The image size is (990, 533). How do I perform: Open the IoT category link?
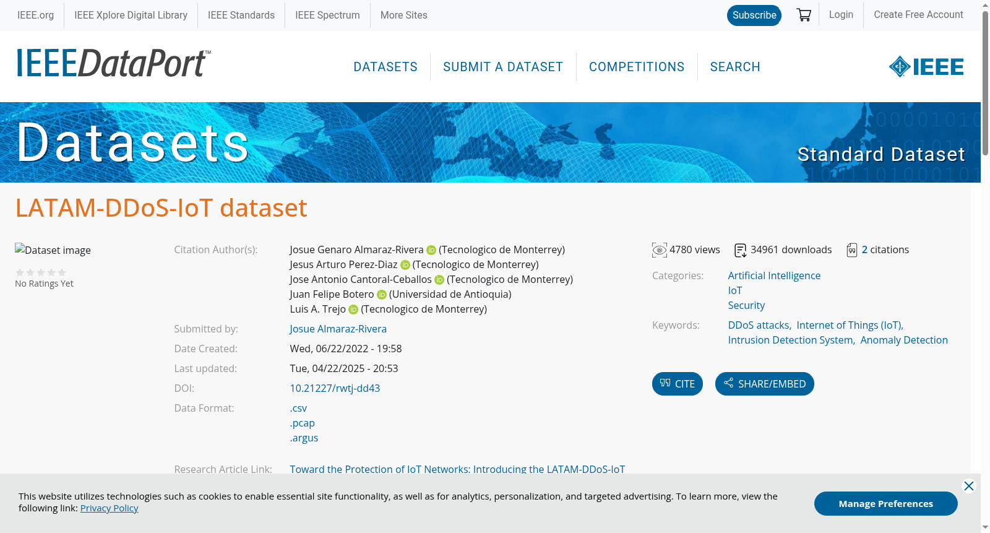click(735, 291)
